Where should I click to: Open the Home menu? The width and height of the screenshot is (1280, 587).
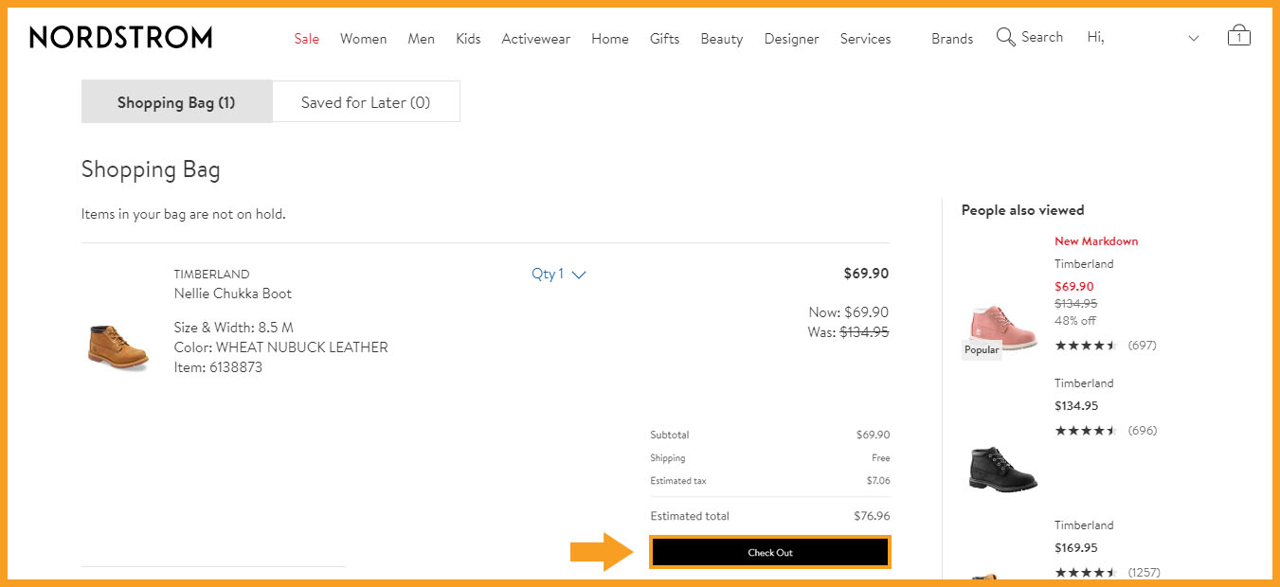[610, 39]
